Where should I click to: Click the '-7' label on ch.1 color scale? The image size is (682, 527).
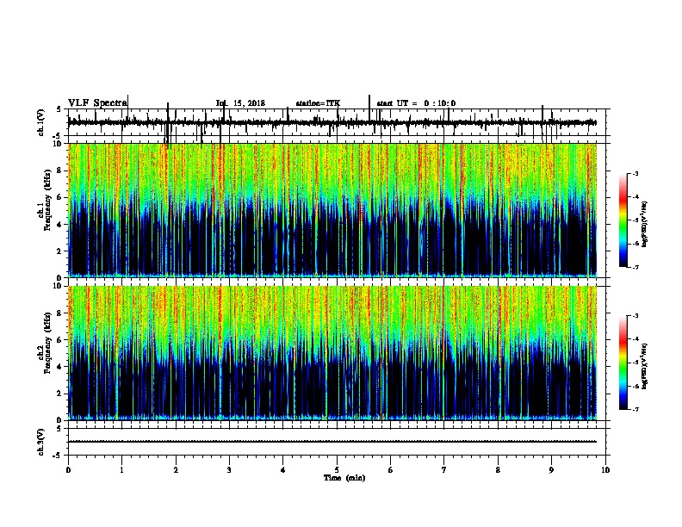635,267
